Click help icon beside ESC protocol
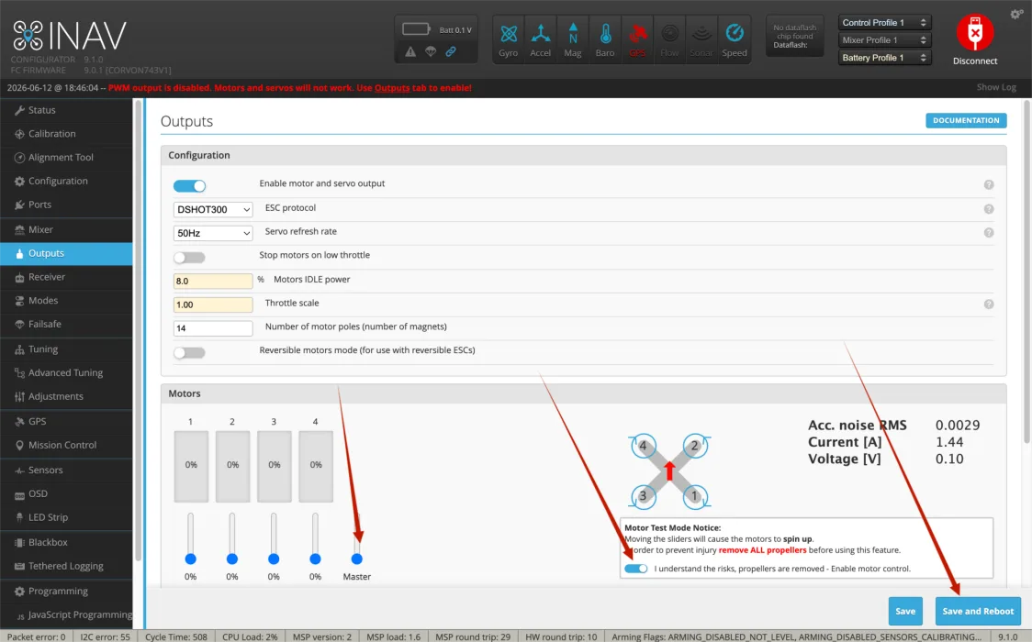Viewport: 1032px width, 642px height. pos(989,209)
